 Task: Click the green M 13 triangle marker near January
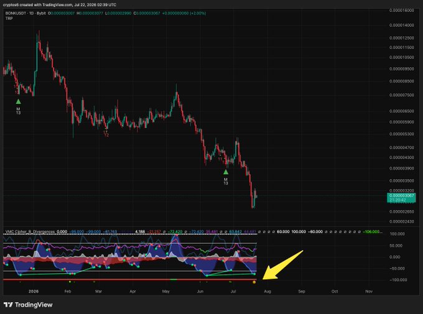coord(18,101)
